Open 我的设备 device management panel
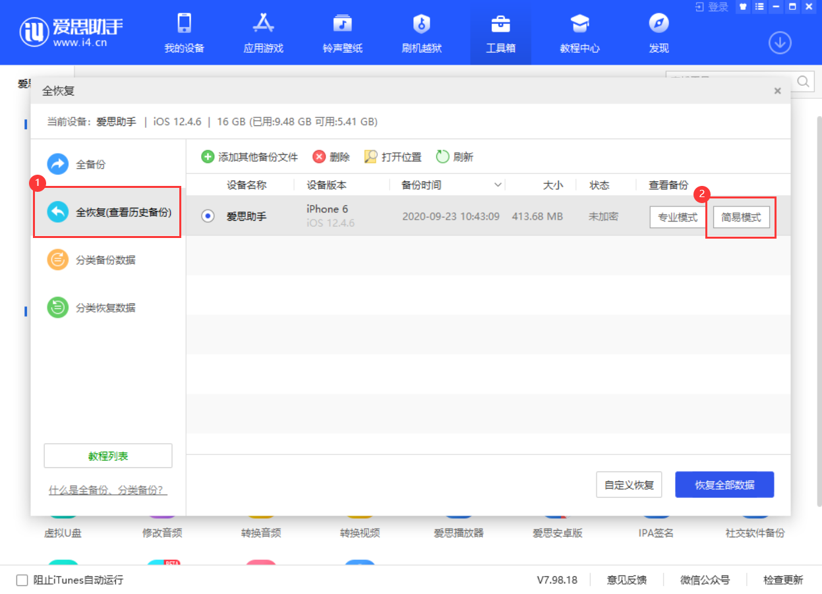 tap(183, 32)
